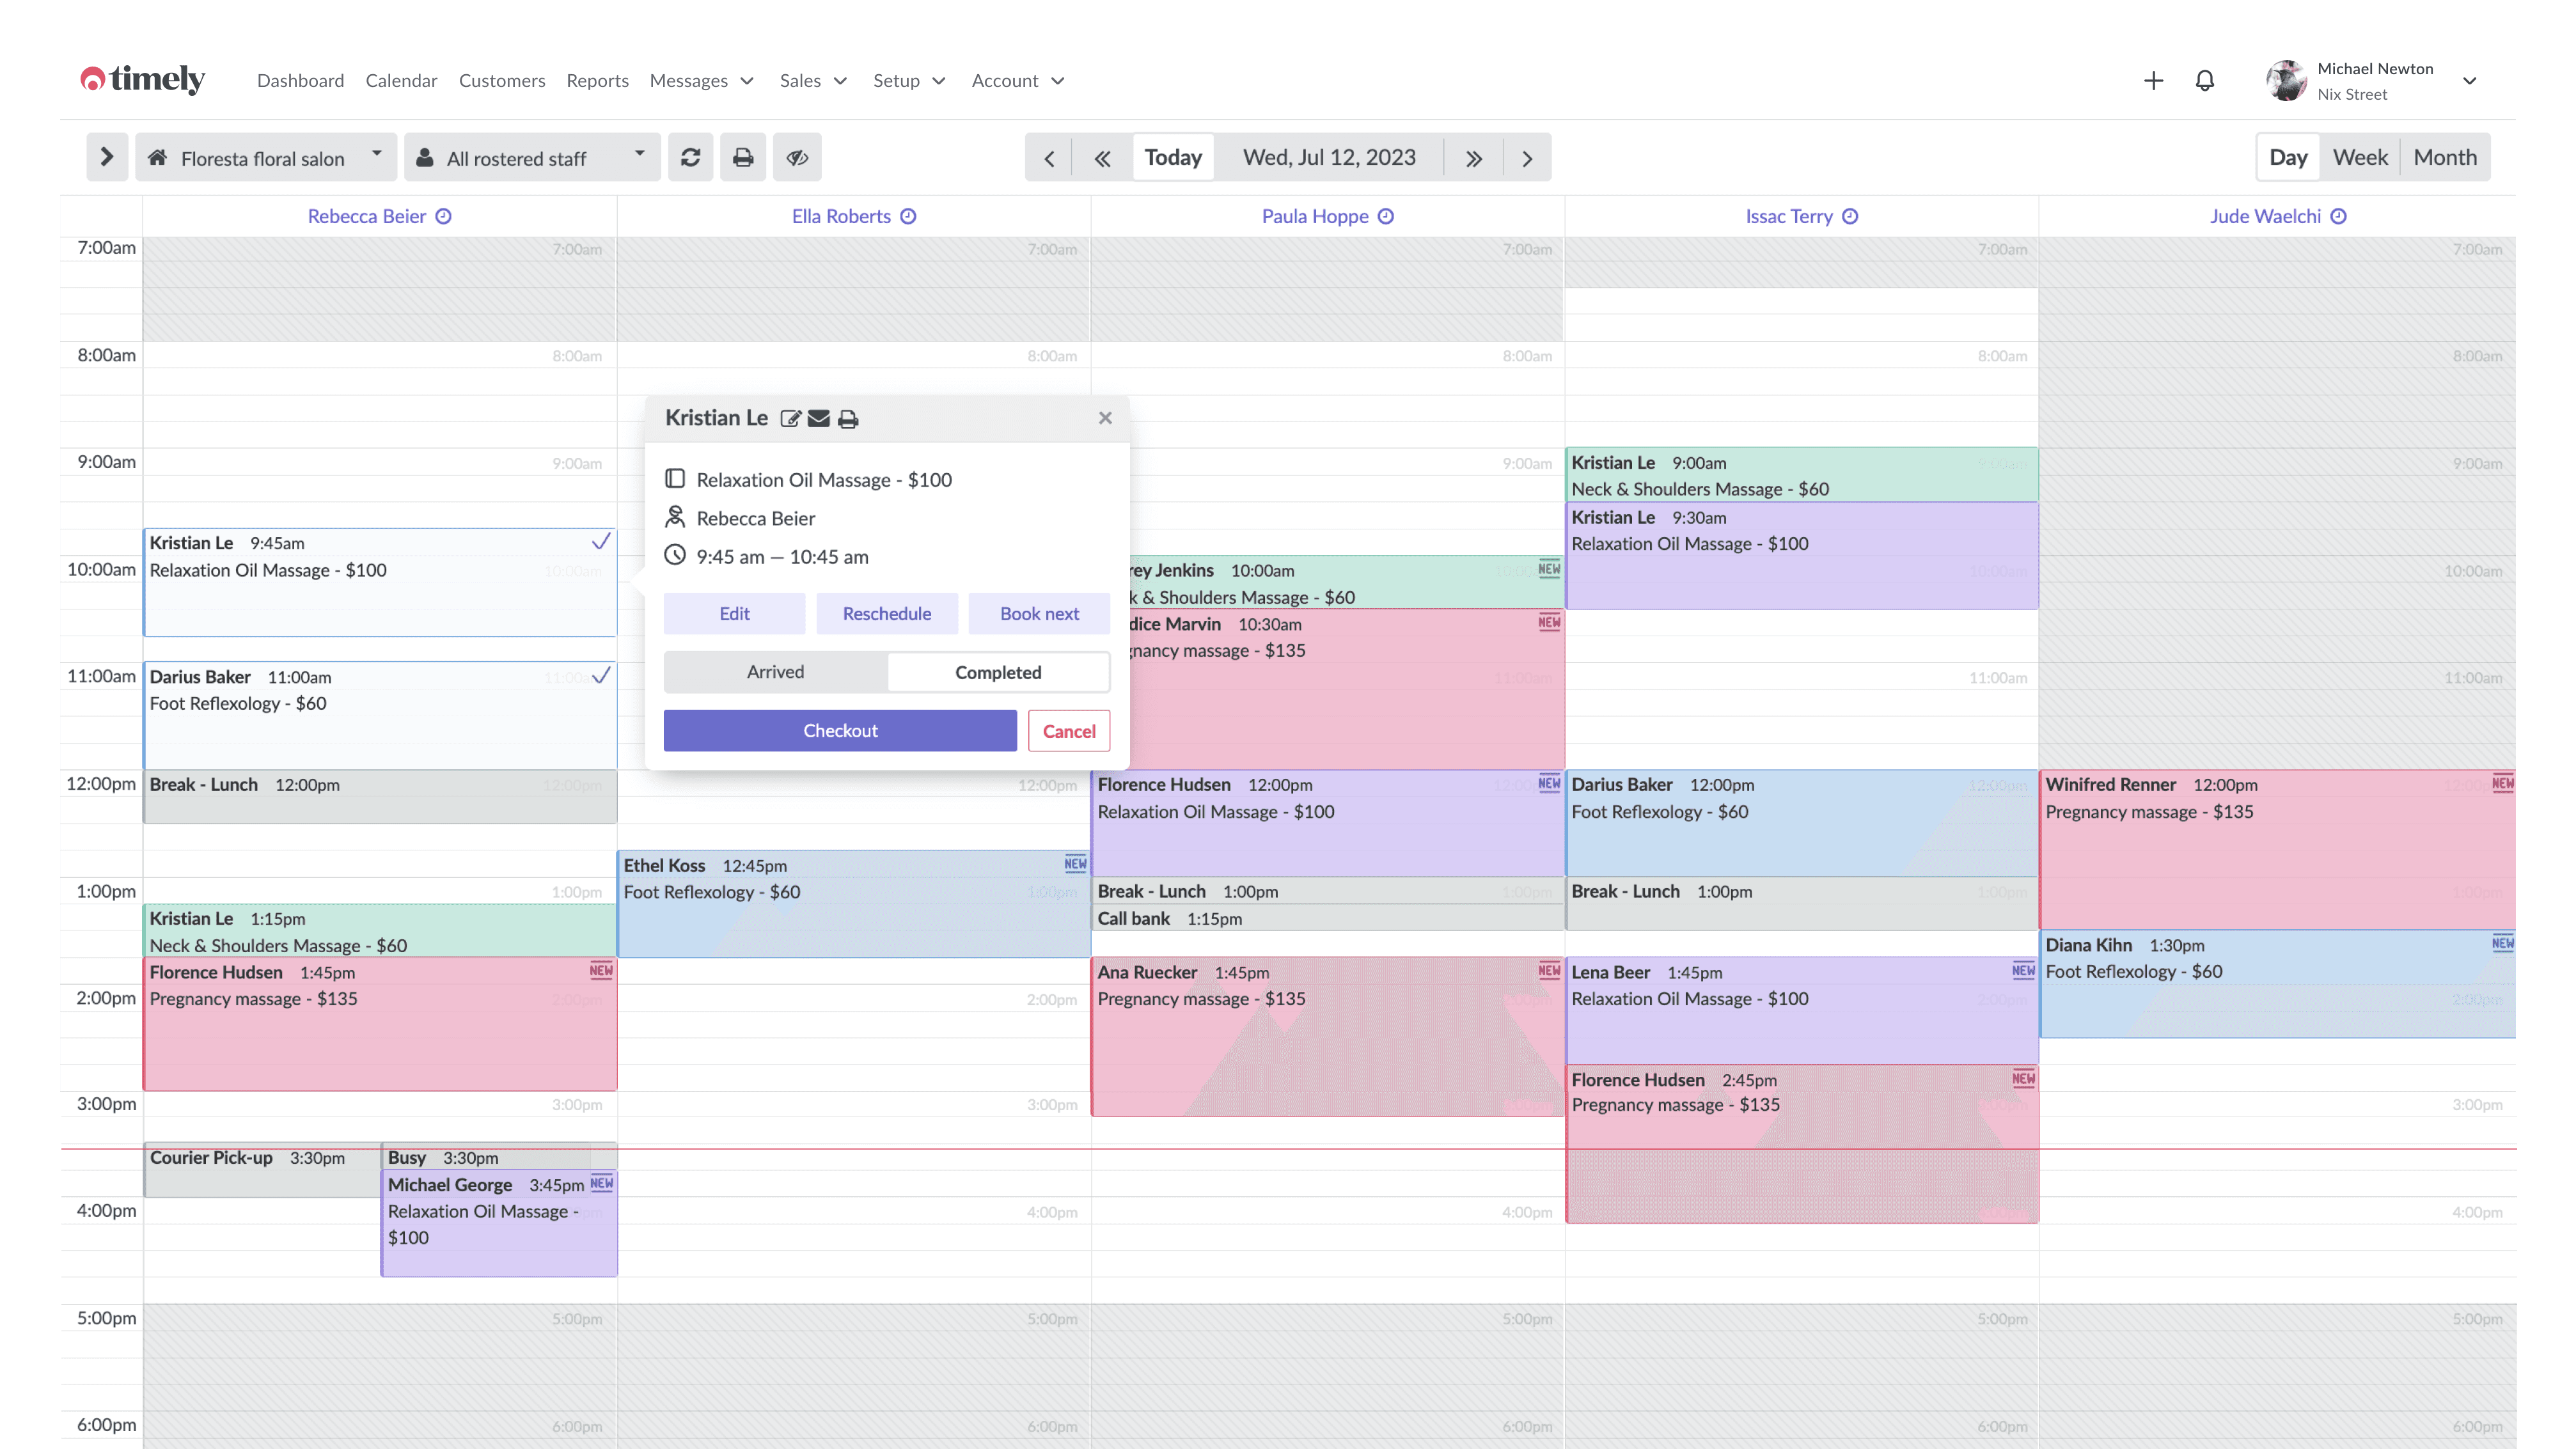Switch to Month view

[x=2445, y=158]
